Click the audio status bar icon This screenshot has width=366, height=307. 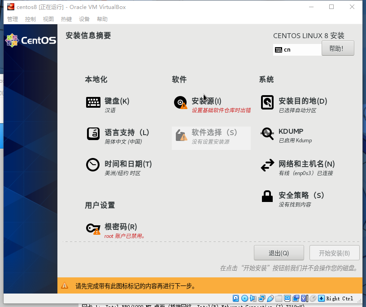[253, 298]
